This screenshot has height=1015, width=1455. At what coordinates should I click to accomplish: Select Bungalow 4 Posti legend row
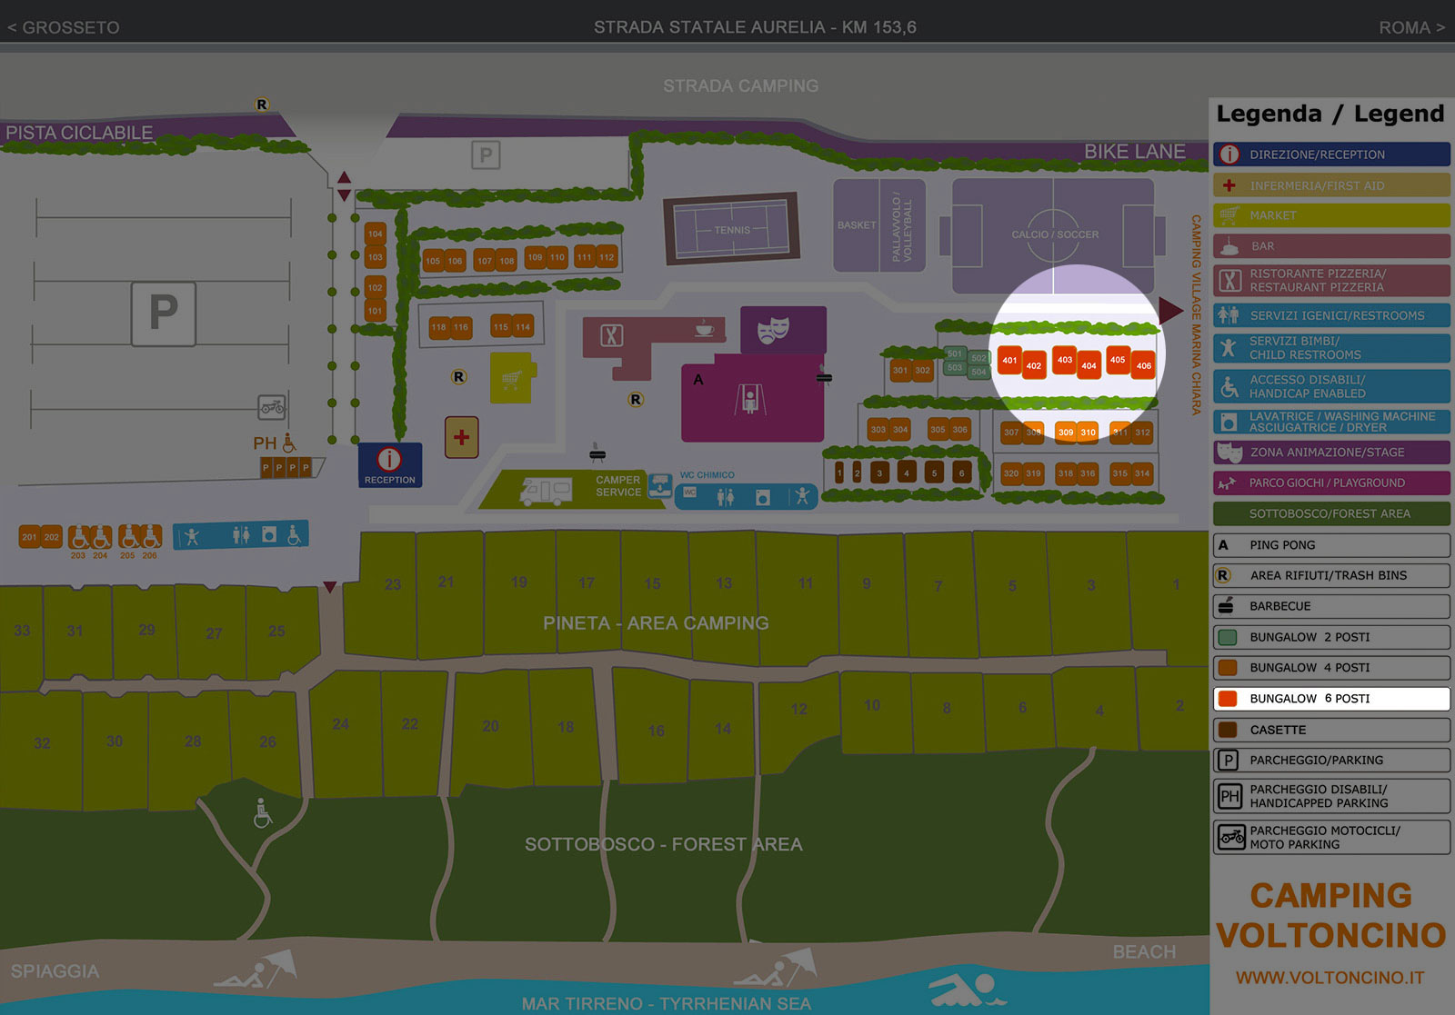pos(1331,668)
